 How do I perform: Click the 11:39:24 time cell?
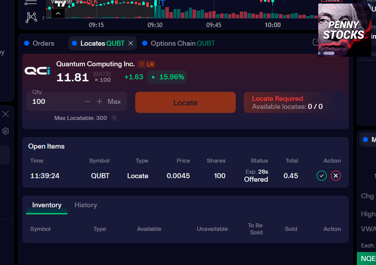coord(45,176)
